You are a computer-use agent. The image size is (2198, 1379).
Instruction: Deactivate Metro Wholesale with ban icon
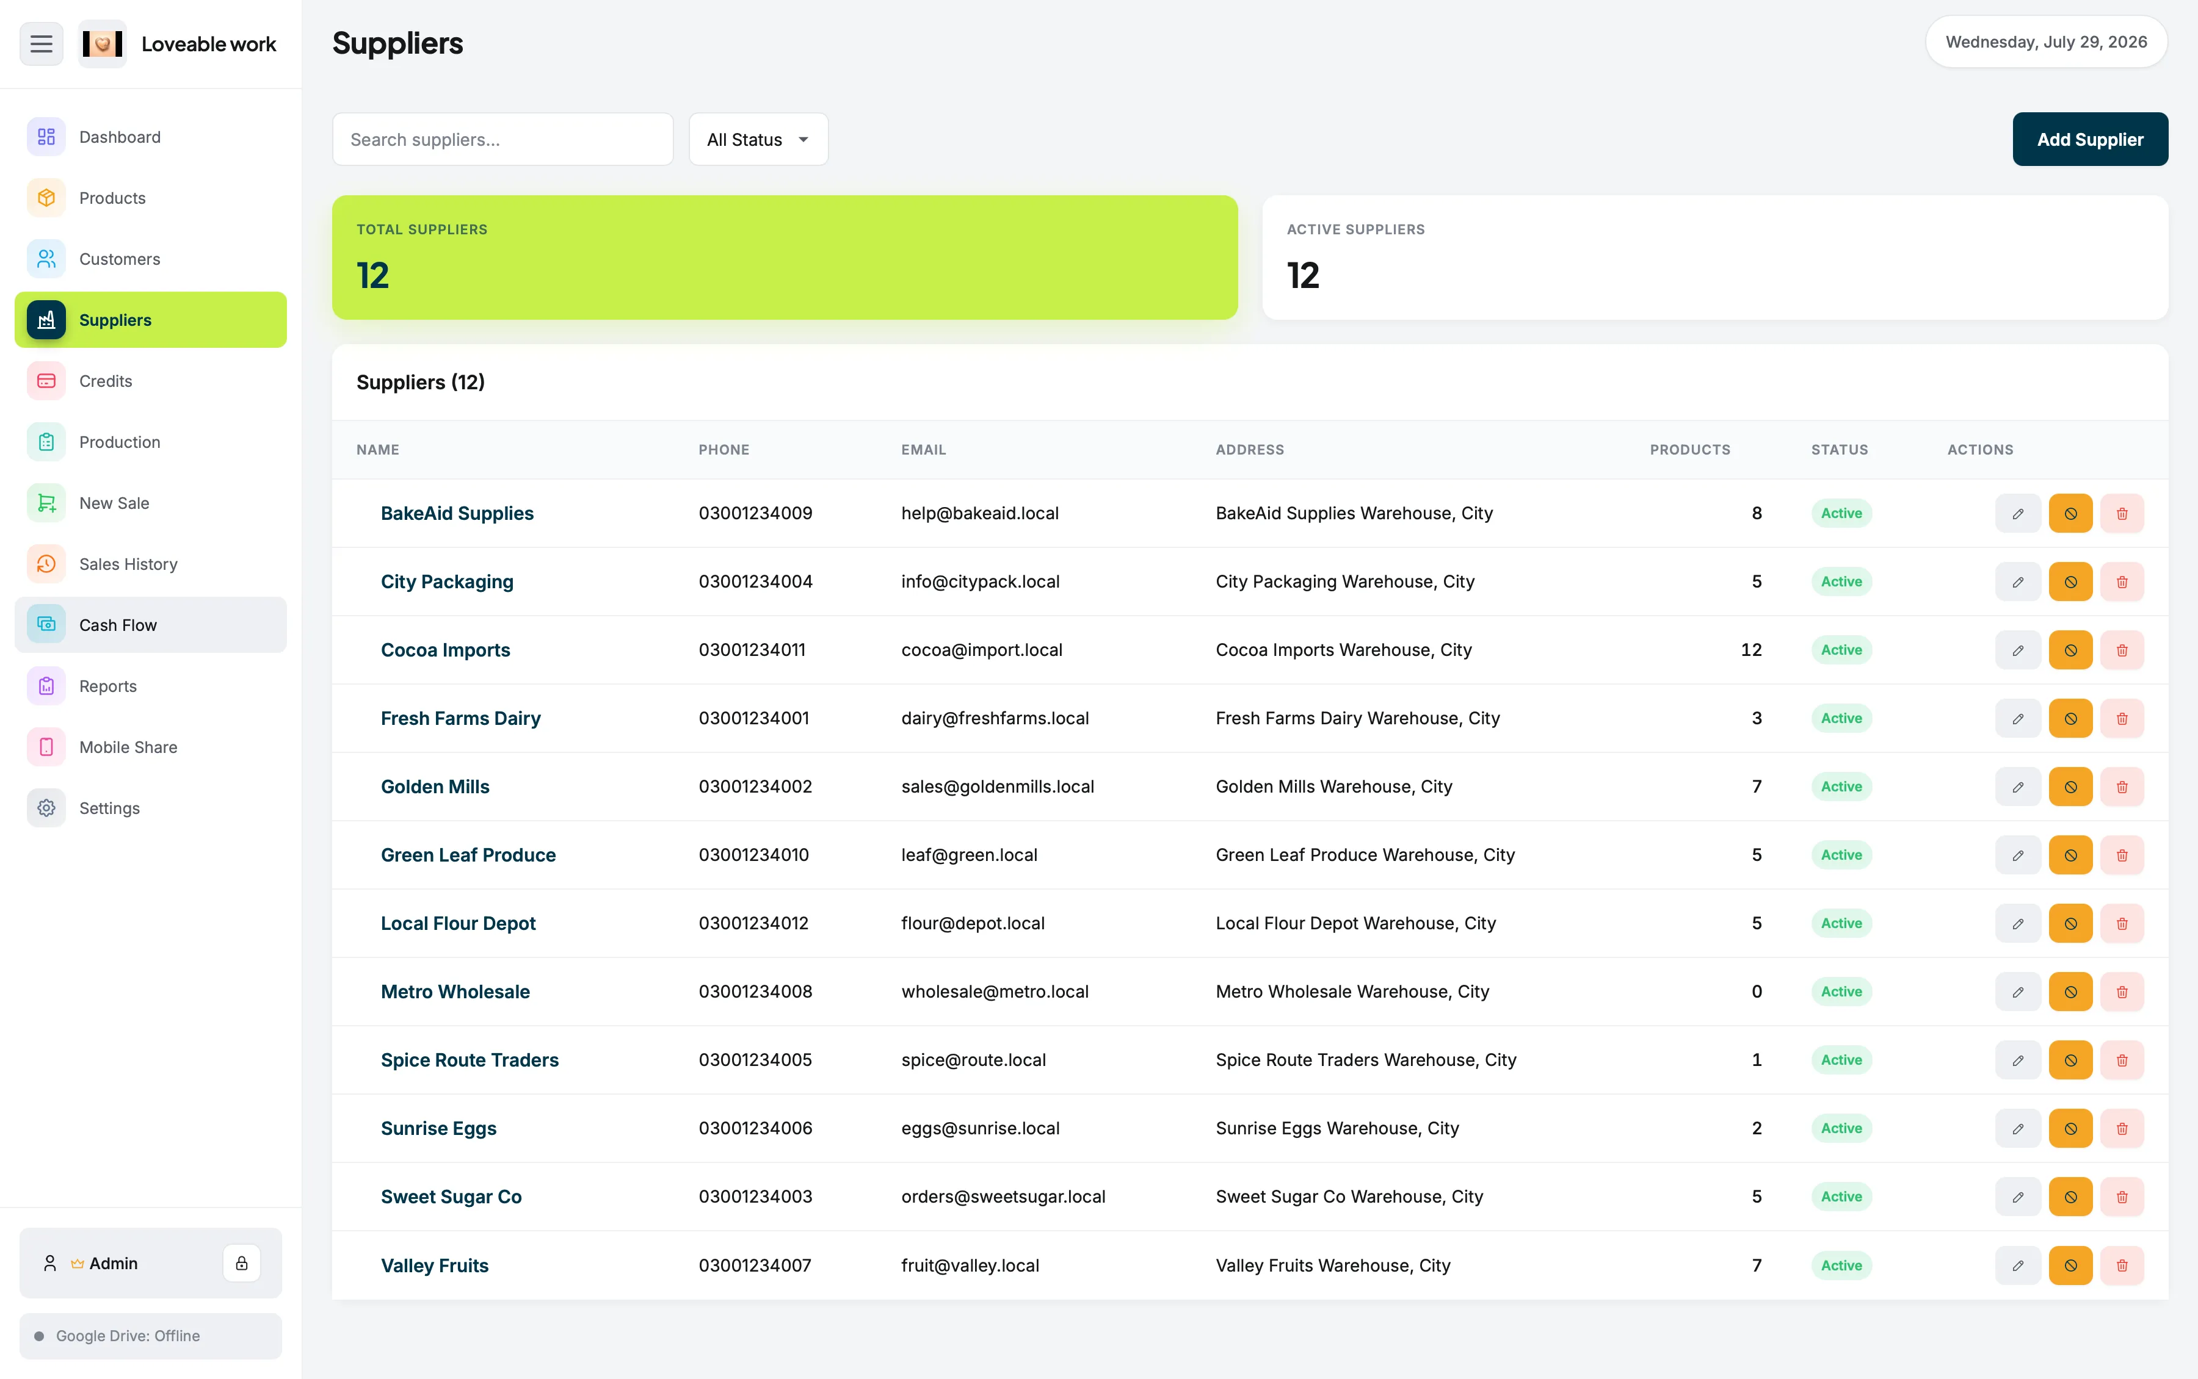point(2070,992)
